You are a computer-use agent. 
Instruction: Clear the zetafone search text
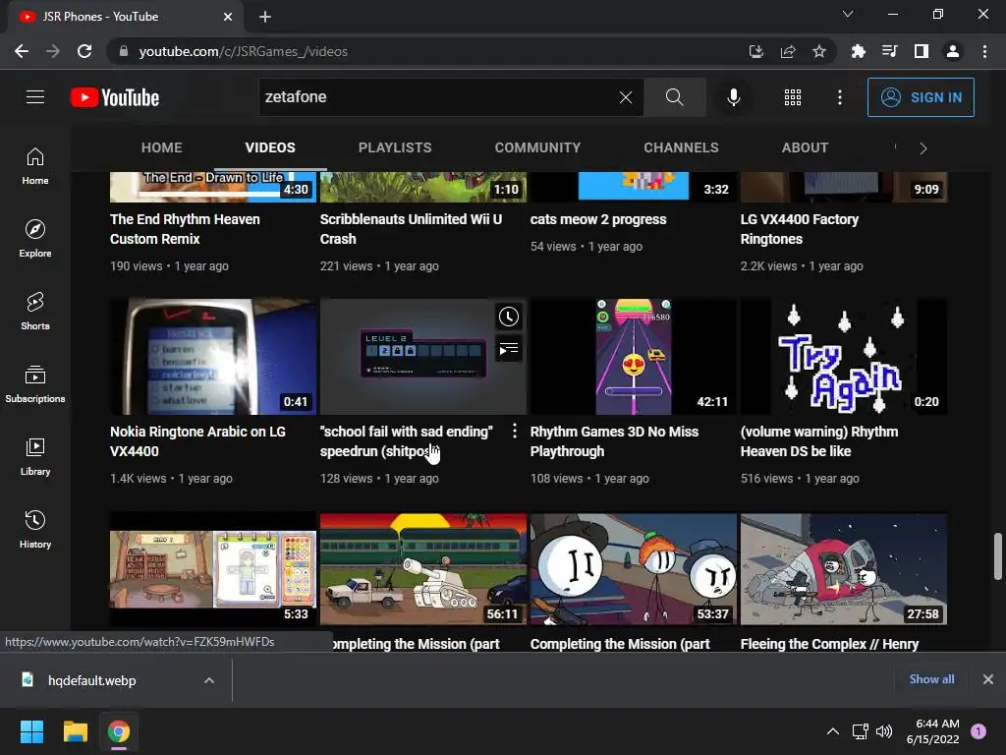click(625, 97)
